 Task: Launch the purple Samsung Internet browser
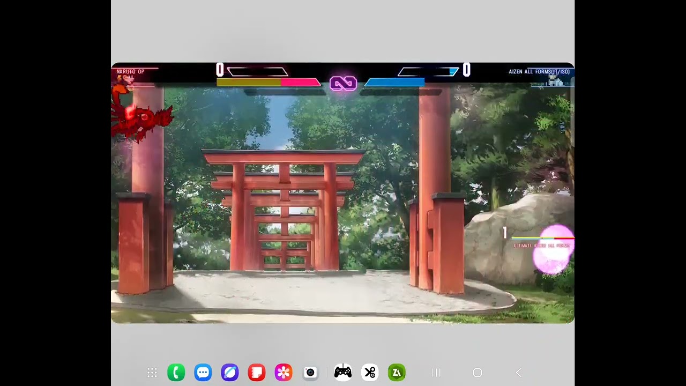pyautogui.click(x=230, y=373)
